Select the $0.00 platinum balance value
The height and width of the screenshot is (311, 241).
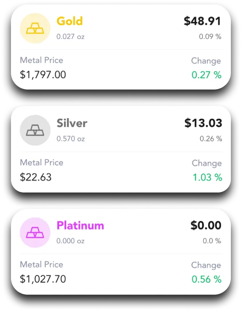click(206, 225)
